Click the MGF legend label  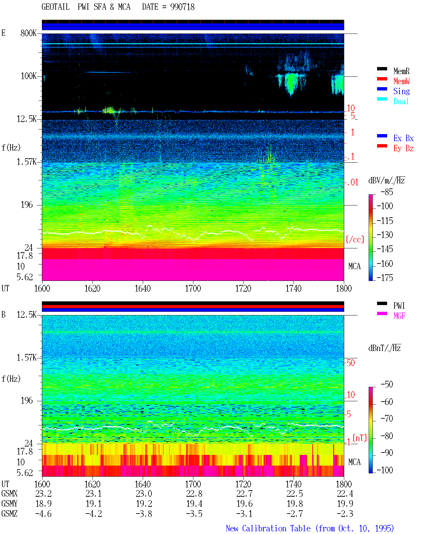point(400,316)
